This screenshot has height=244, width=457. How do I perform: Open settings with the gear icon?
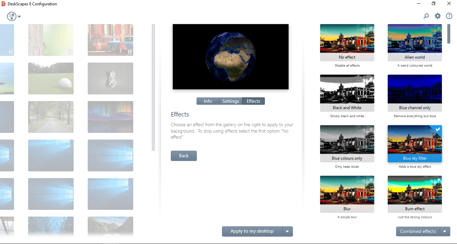pos(438,16)
